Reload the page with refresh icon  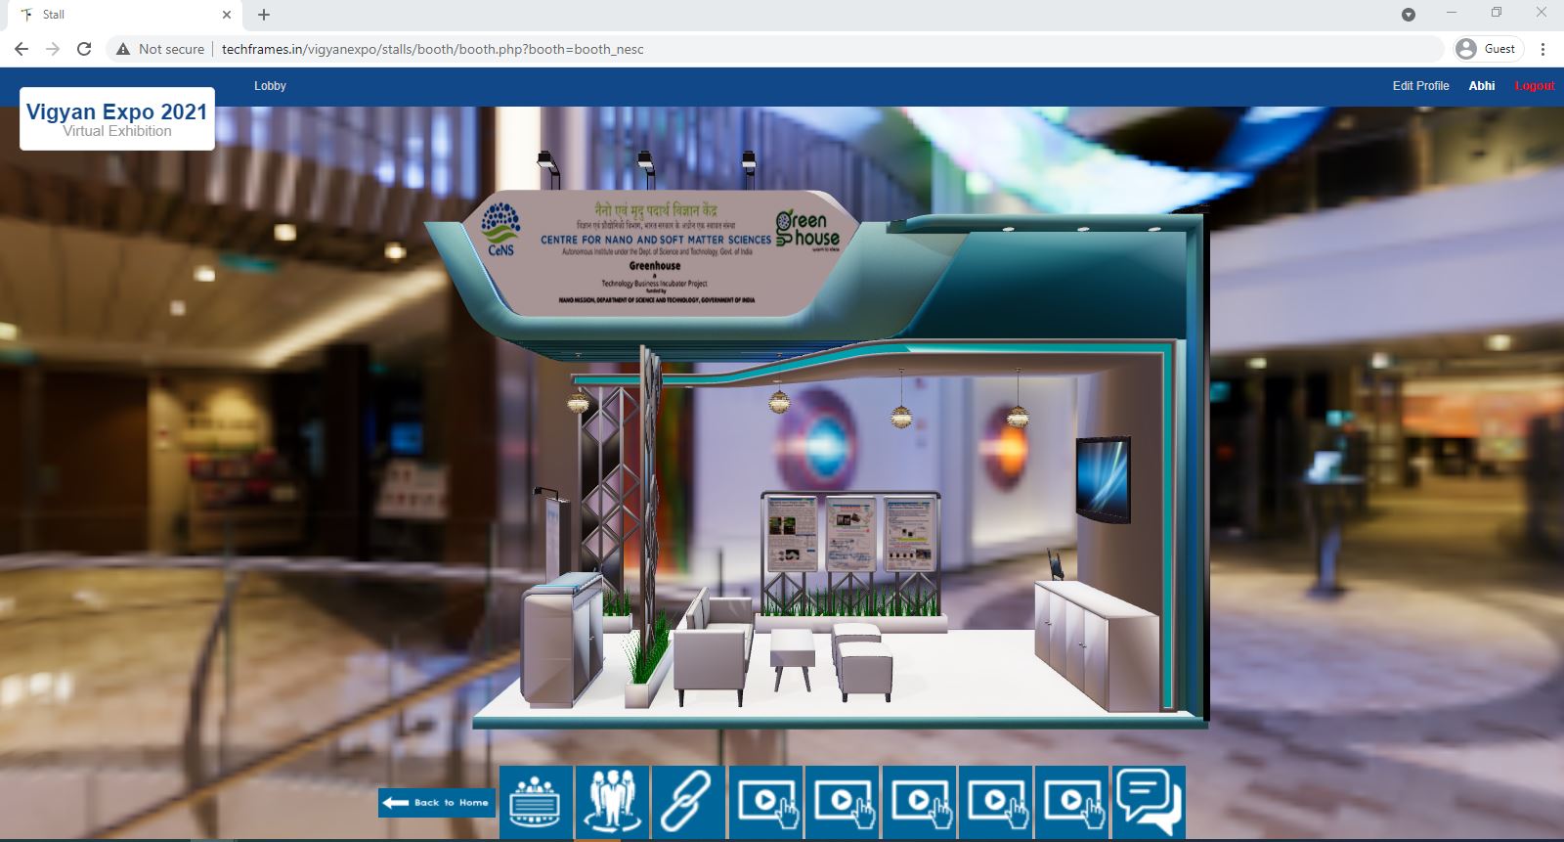pyautogui.click(x=84, y=49)
